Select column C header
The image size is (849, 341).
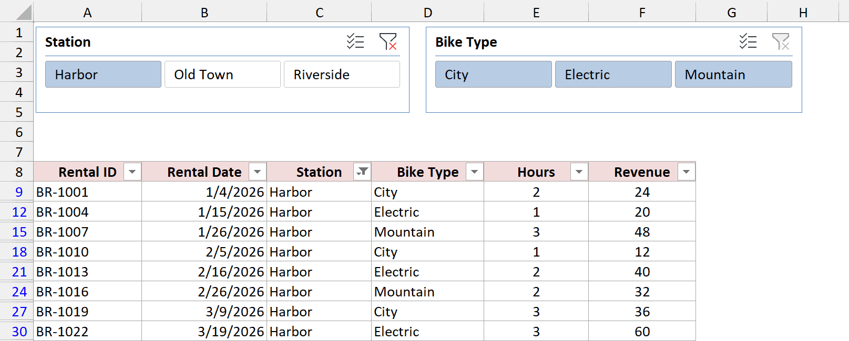click(x=319, y=12)
